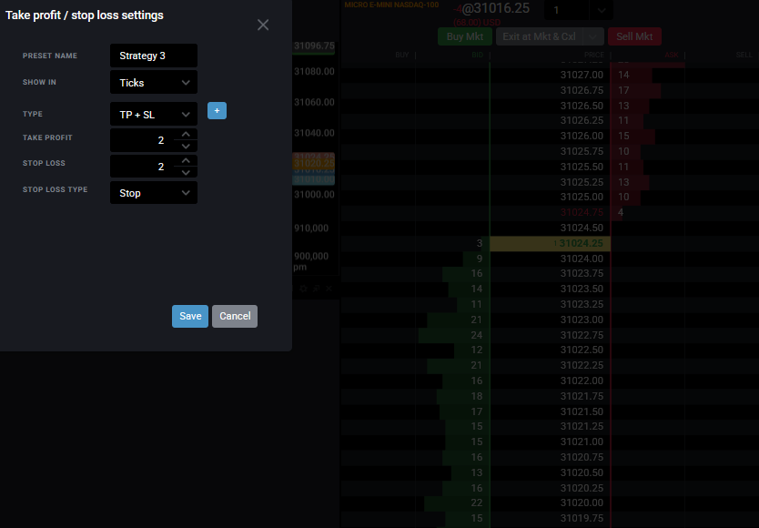Select price row 31027.00 in ladder
Image resolution: width=759 pixels, height=528 pixels.
coord(582,75)
